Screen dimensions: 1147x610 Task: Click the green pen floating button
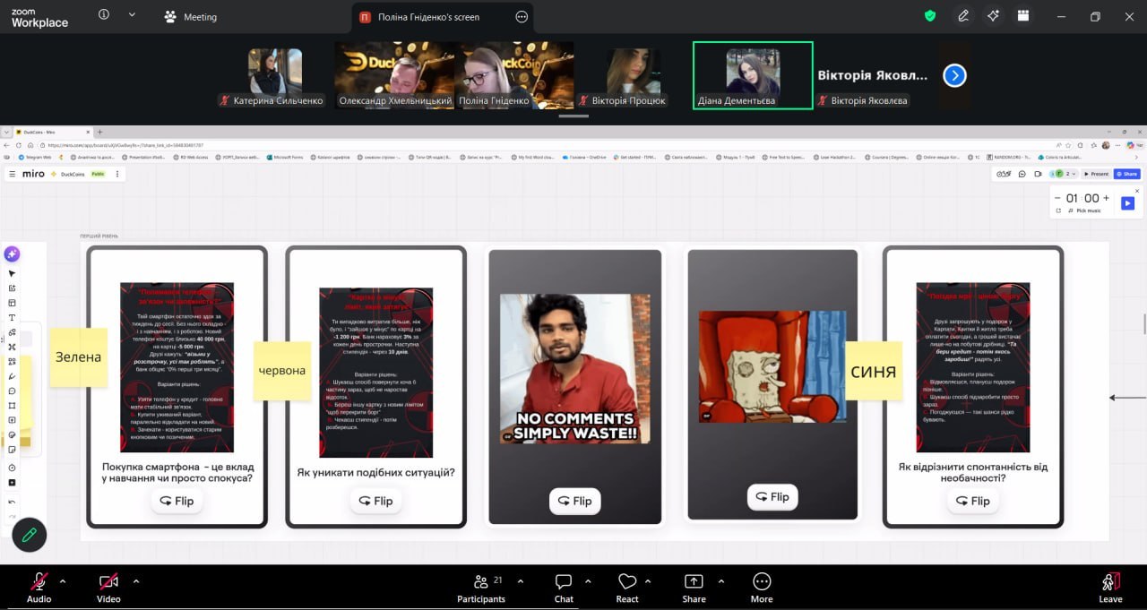coord(30,535)
